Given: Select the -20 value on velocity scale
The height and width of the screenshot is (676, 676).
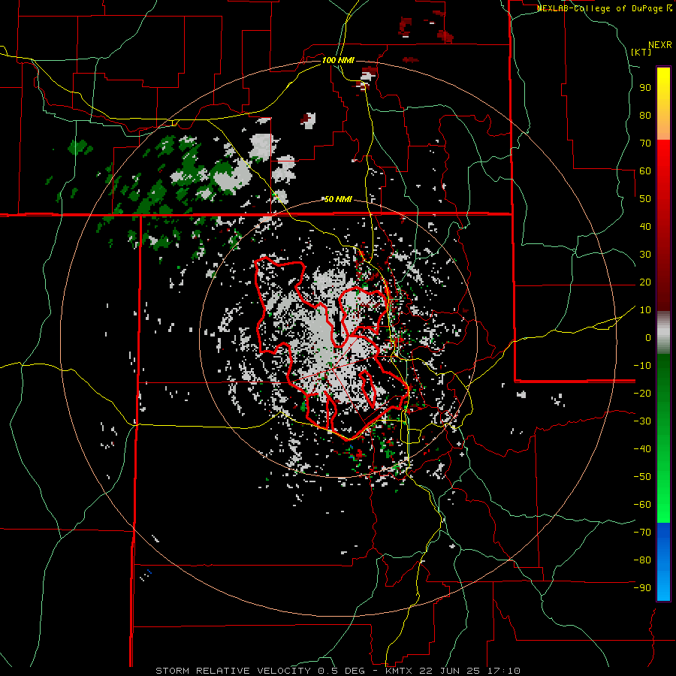Looking at the screenshot, I should tap(642, 394).
